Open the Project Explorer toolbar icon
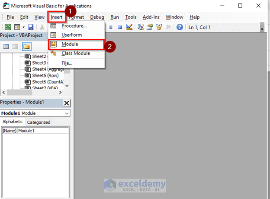 point(141,27)
